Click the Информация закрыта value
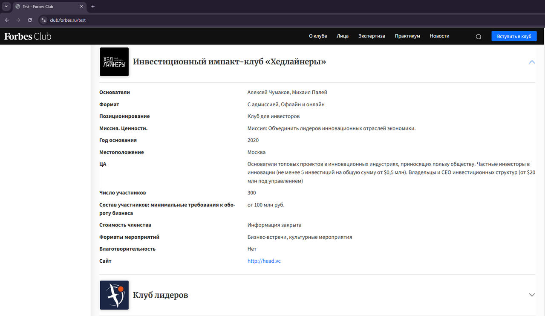 (x=274, y=225)
